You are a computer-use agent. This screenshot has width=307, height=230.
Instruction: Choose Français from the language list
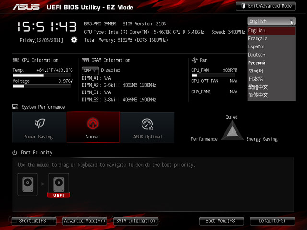tap(272, 38)
